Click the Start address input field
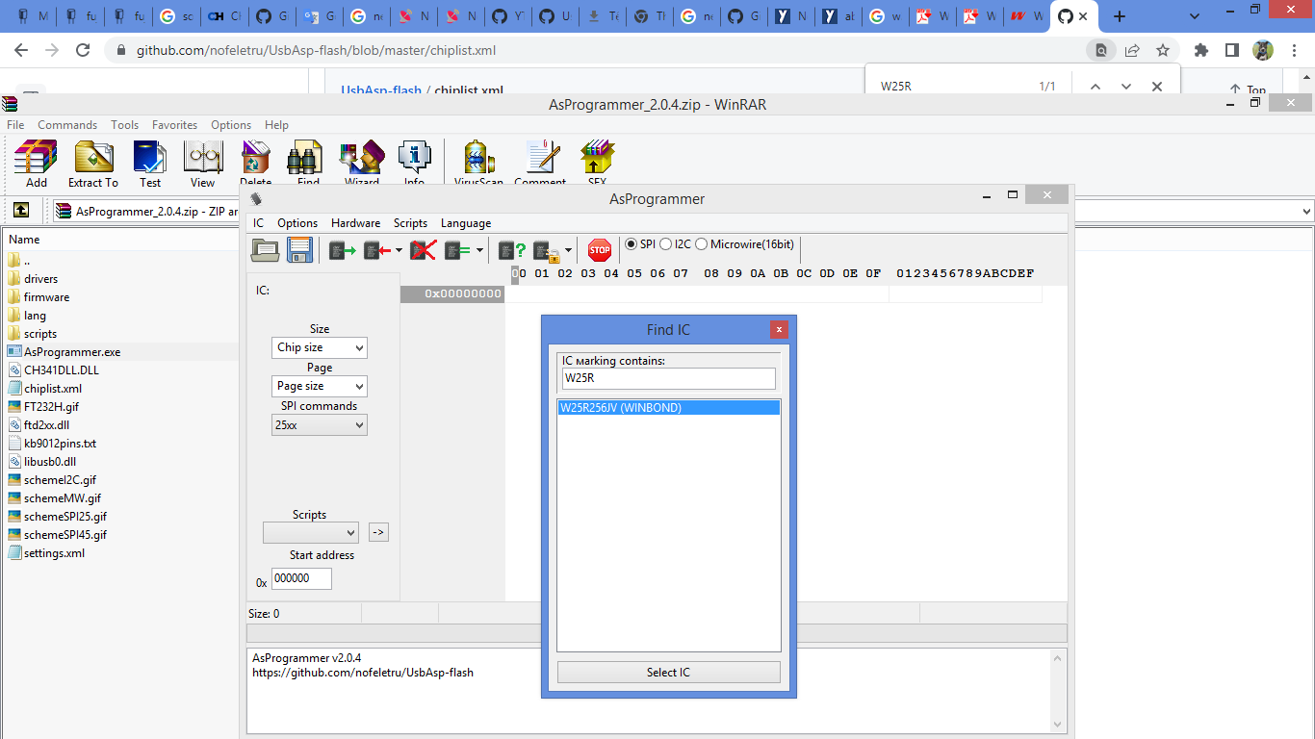1315x739 pixels. pyautogui.click(x=301, y=578)
